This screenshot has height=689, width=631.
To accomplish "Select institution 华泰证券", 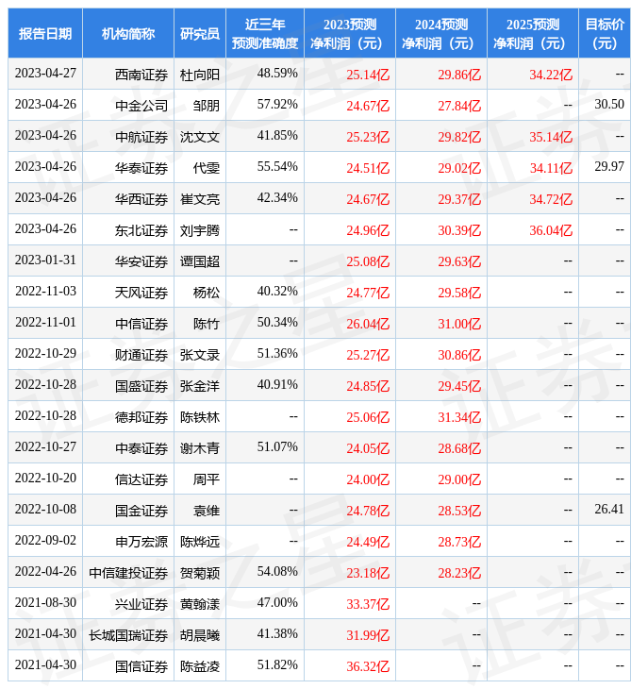I will 141,168.
